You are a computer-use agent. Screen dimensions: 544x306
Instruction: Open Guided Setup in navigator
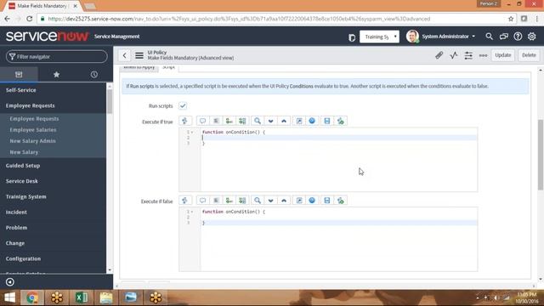point(23,166)
